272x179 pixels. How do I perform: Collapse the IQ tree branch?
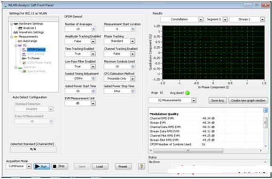pos(16,46)
